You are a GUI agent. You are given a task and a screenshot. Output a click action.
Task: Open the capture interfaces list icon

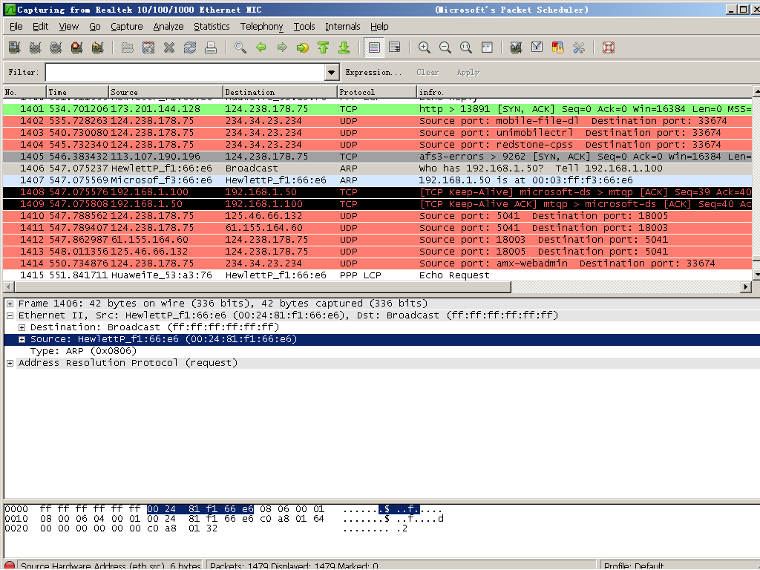coord(15,47)
